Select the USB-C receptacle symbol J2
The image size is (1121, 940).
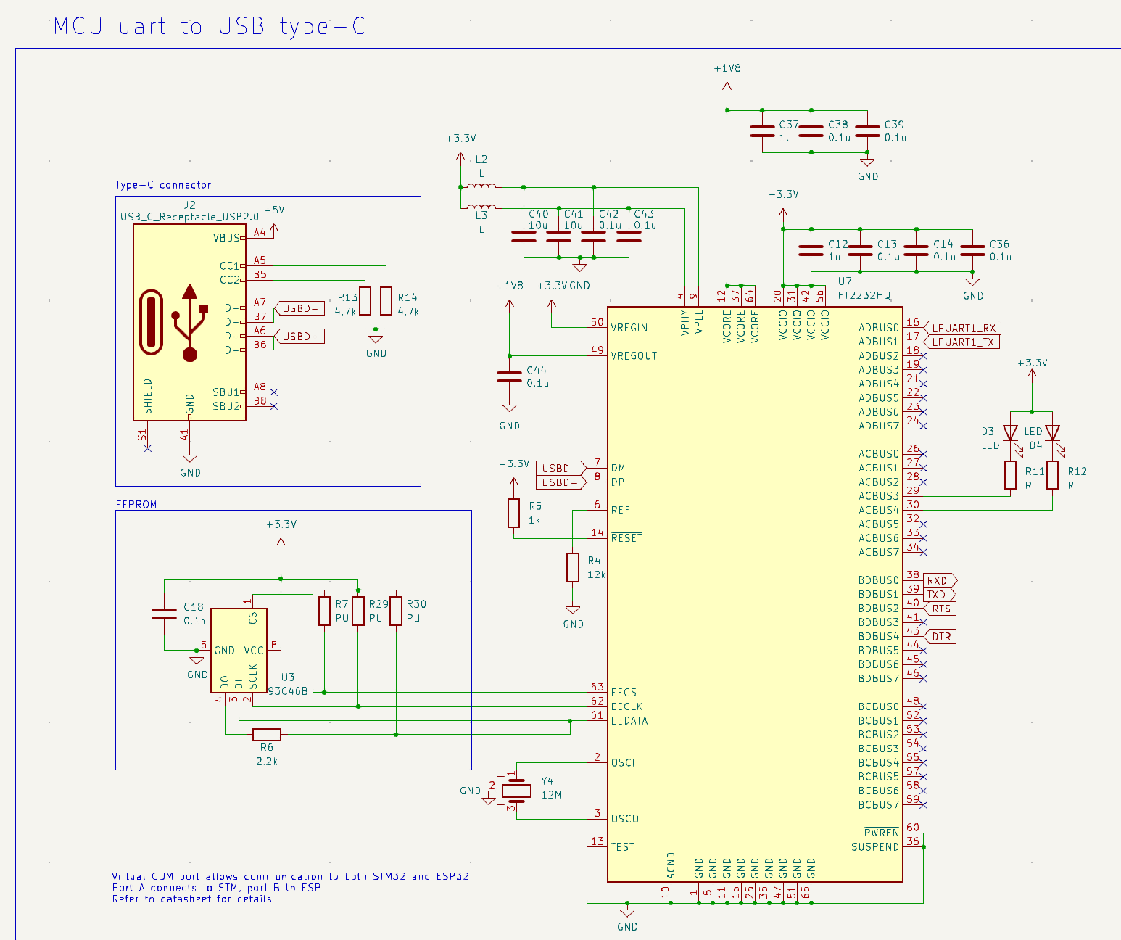point(189,322)
